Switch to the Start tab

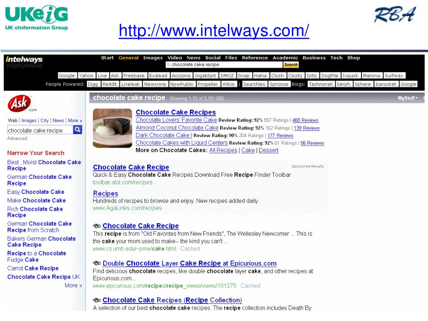pyautogui.click(x=107, y=58)
